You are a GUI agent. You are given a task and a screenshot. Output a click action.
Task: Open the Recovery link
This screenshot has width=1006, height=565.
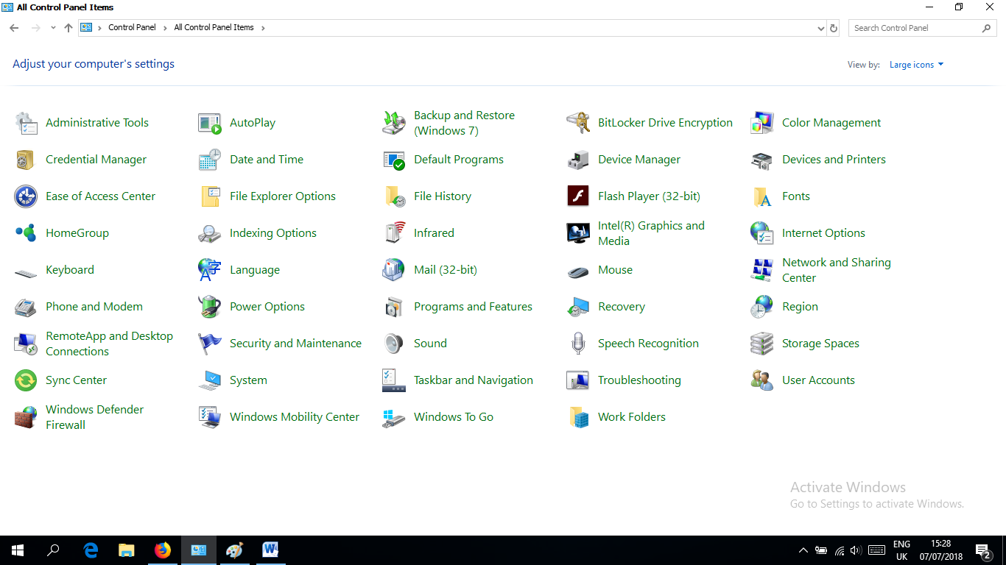tap(622, 307)
